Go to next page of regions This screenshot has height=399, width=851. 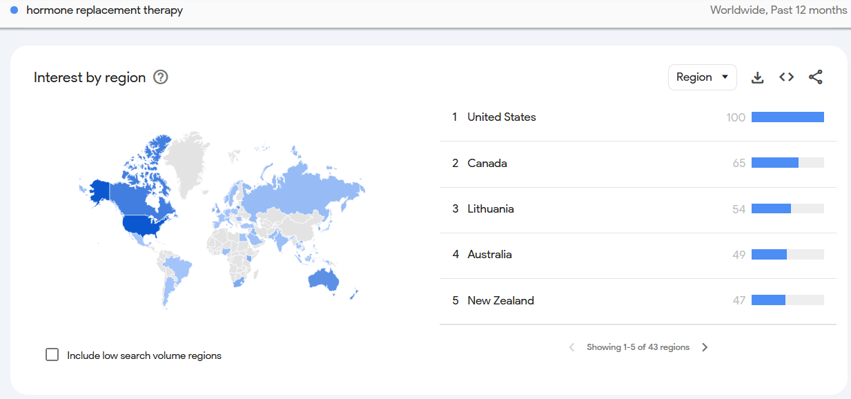click(705, 347)
